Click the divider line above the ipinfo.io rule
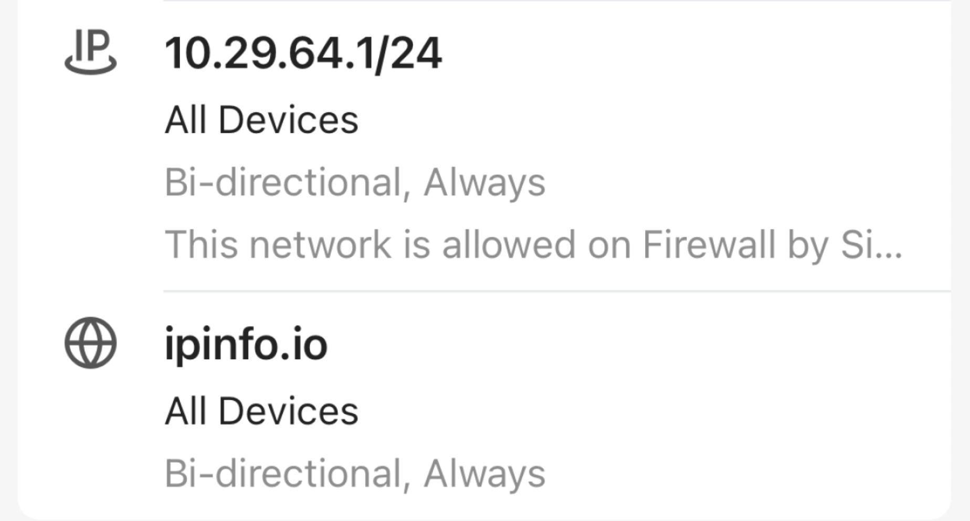The width and height of the screenshot is (970, 521). [556, 290]
